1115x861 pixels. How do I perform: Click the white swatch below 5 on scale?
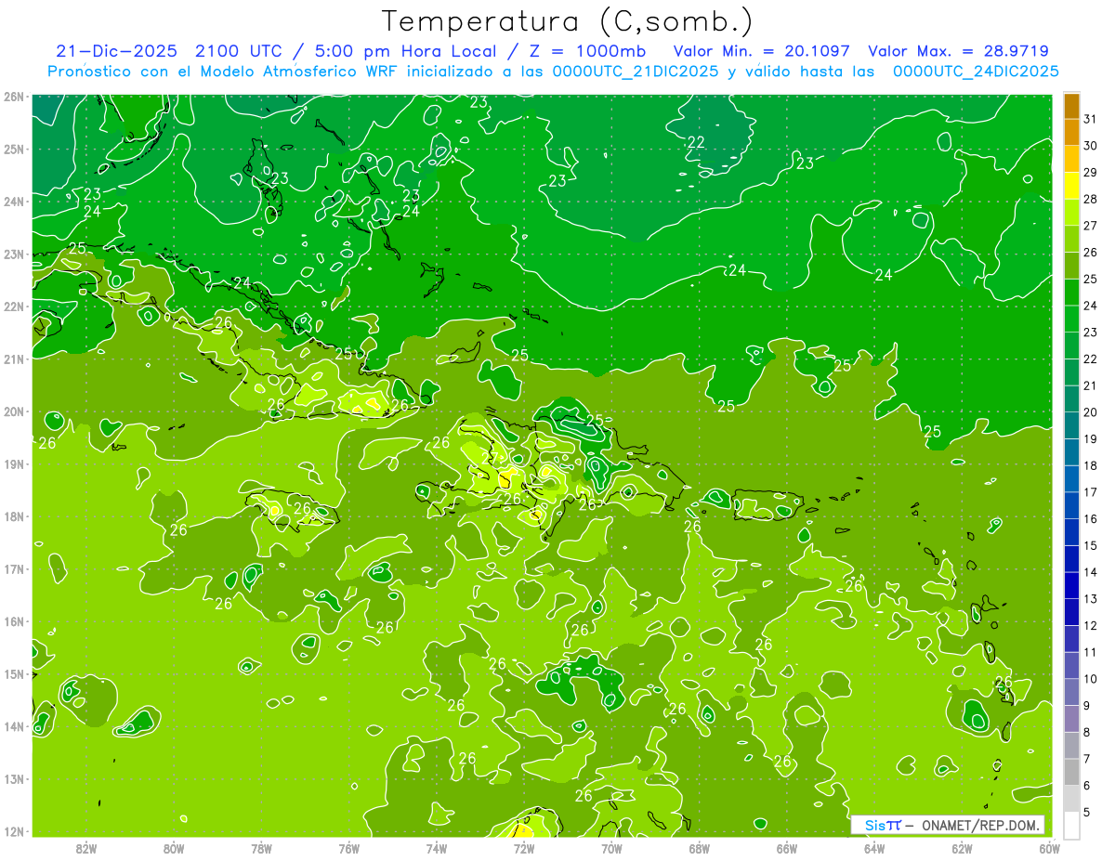coord(1071,825)
